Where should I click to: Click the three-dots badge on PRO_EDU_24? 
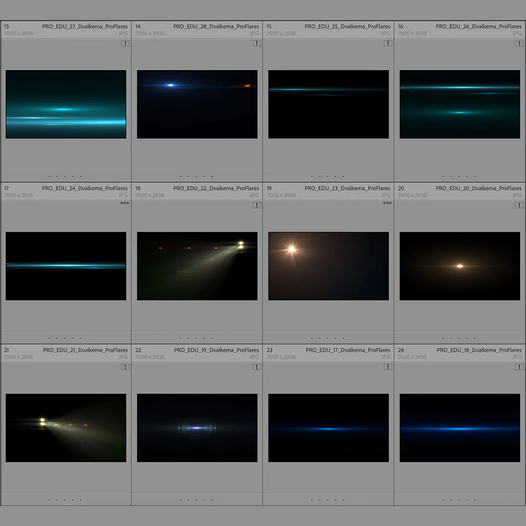[125, 203]
